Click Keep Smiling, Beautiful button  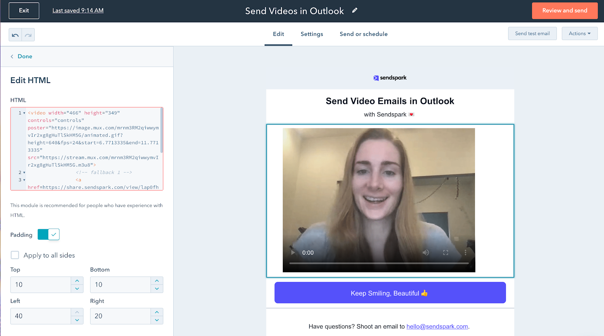coord(390,293)
